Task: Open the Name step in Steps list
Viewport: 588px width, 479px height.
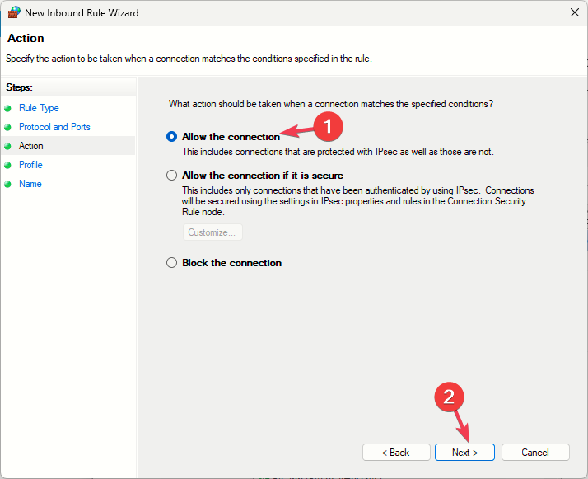Action: (30, 184)
